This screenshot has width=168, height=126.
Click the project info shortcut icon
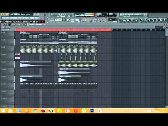[x=161, y=20]
